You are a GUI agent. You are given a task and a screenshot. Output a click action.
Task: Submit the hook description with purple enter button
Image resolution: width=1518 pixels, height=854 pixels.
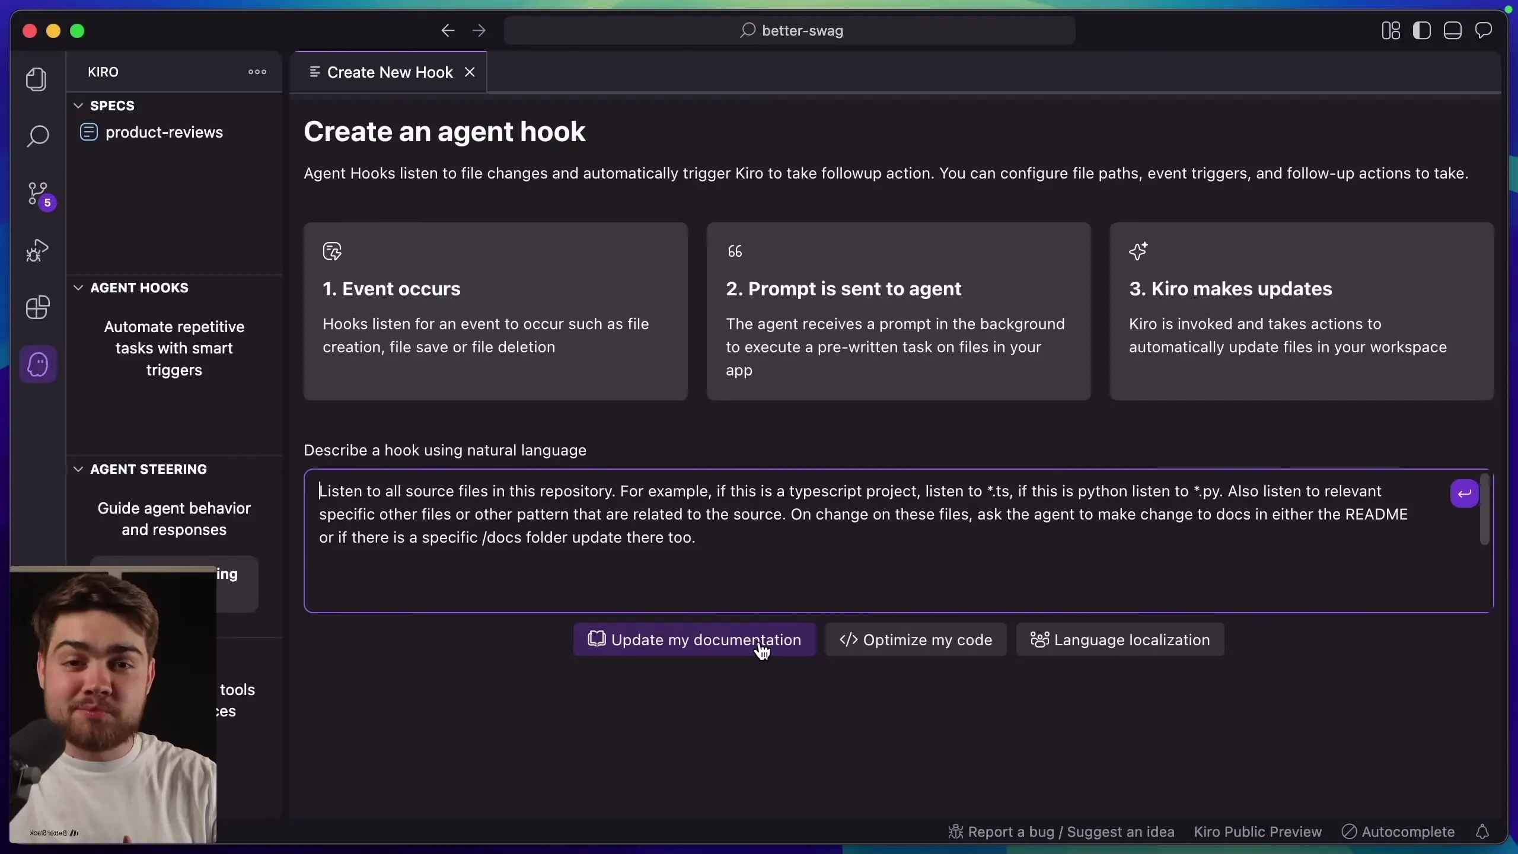1465,493
